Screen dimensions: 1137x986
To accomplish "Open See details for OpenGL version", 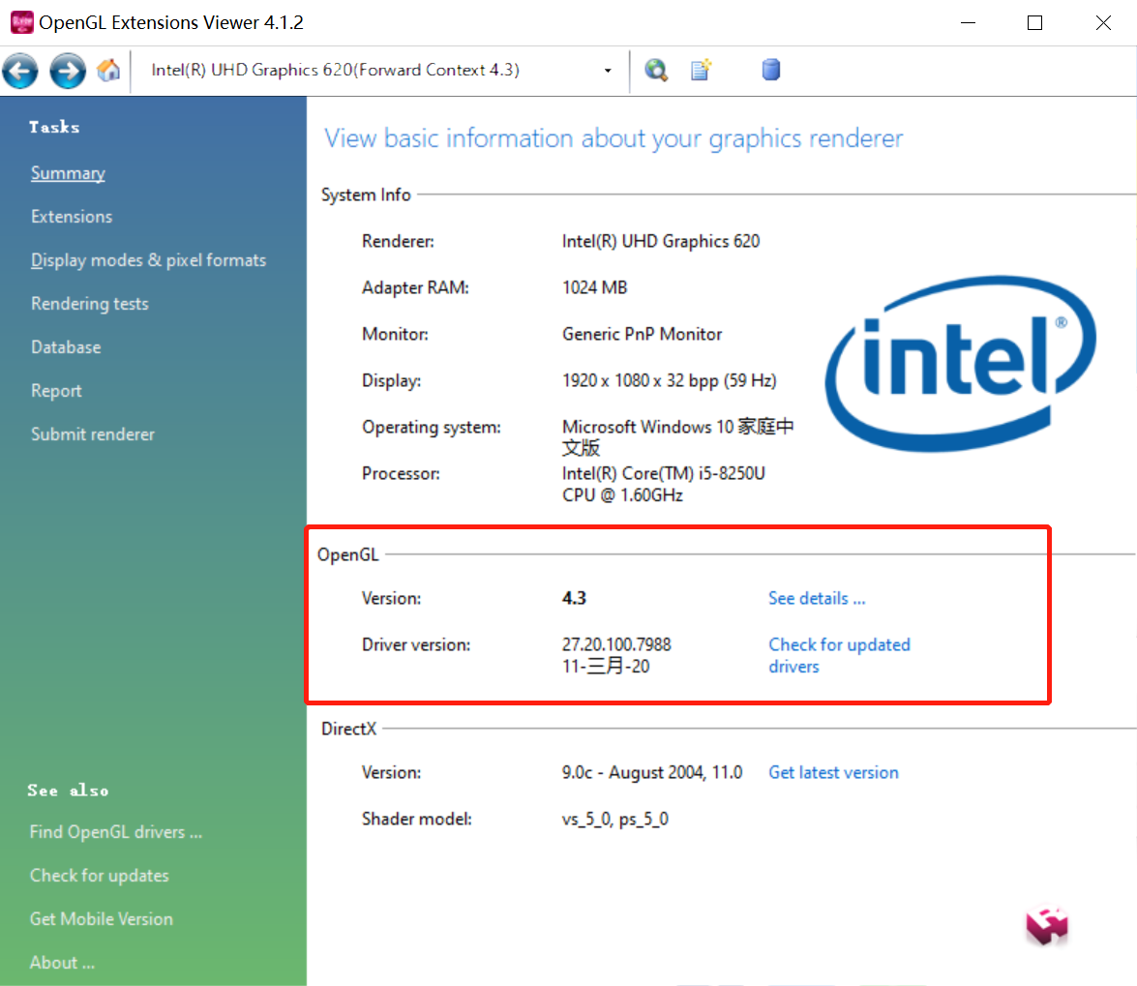I will 816,598.
